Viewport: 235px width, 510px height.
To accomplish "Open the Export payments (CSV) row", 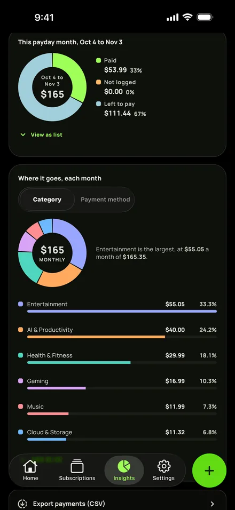I will click(x=117, y=500).
